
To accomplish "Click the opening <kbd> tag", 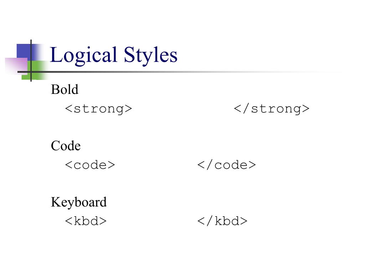I will [86, 221].
